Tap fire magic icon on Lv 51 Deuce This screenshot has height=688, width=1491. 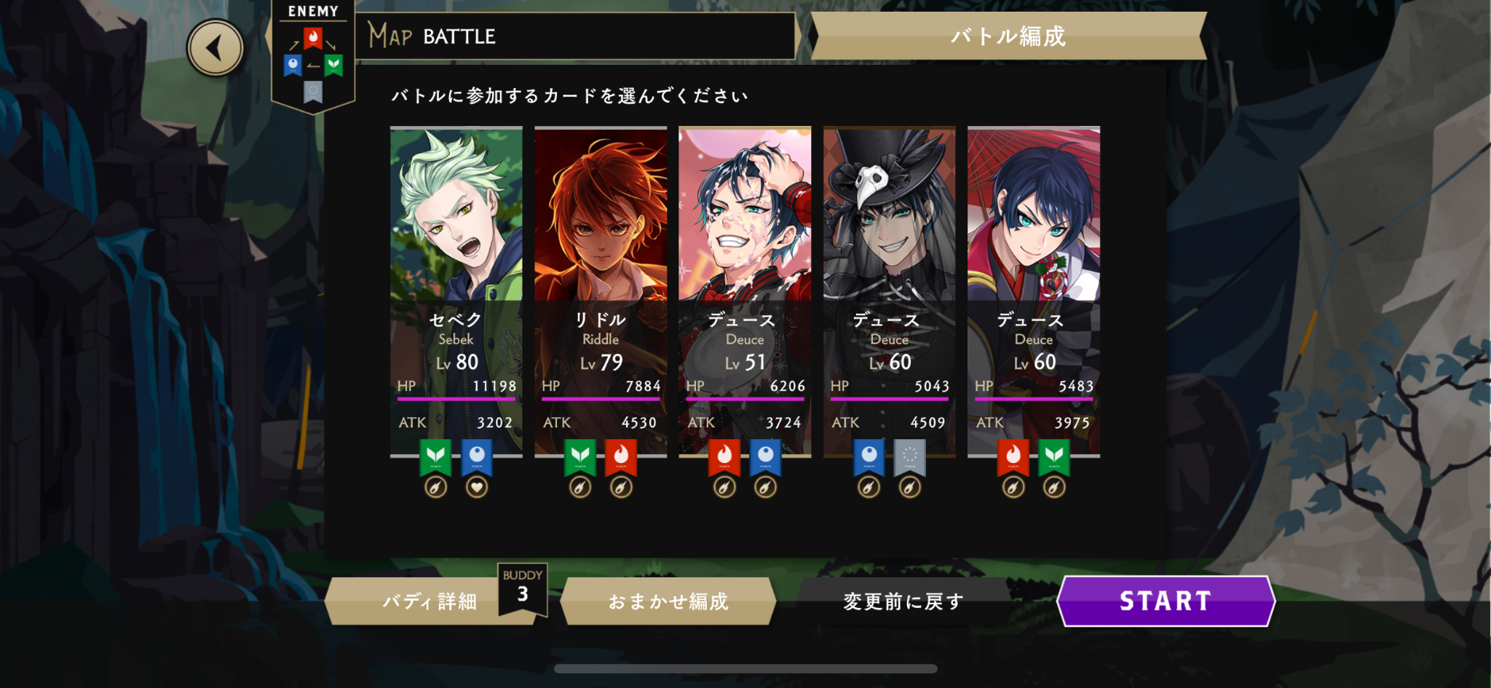724,457
